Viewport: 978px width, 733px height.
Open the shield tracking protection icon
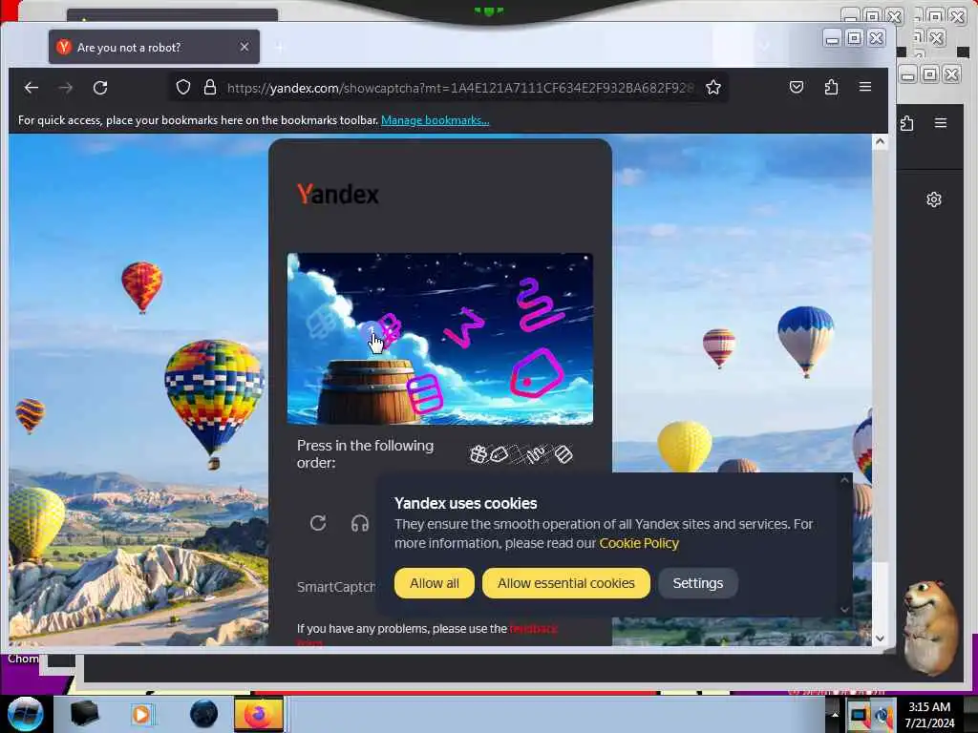pos(182,87)
